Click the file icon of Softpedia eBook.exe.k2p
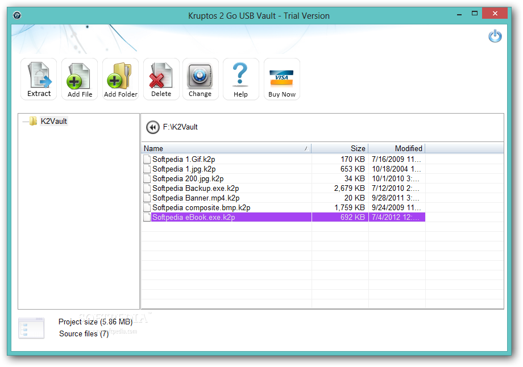The height and width of the screenshot is (367, 523). [147, 217]
